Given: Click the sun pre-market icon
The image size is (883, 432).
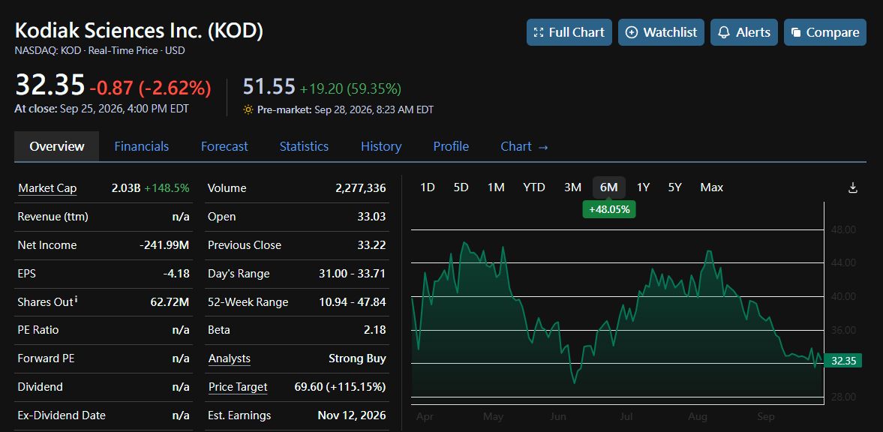Looking at the screenshot, I should click(248, 109).
